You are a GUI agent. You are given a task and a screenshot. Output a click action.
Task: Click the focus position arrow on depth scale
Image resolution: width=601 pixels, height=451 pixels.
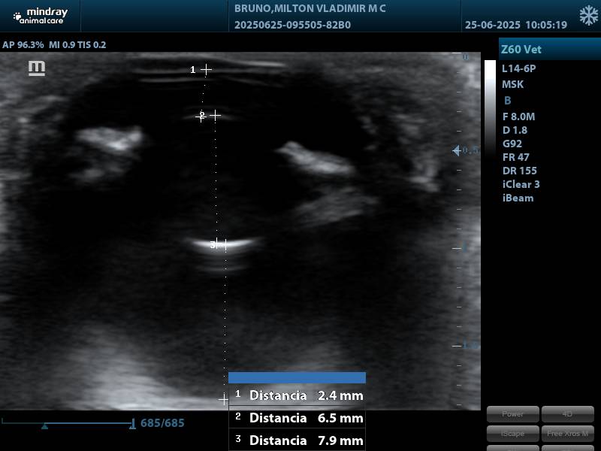(456, 151)
